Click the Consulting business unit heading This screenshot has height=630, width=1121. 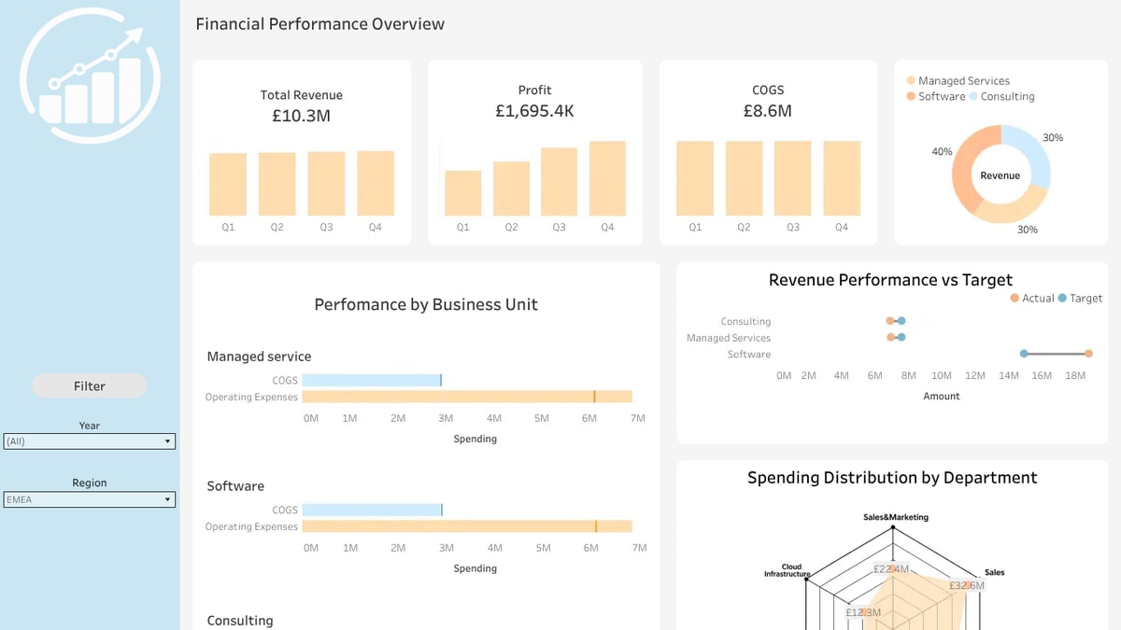240,621
